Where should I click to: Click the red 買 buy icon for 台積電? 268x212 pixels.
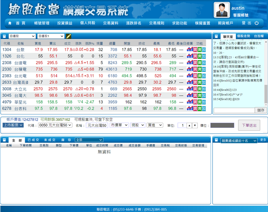195,69
